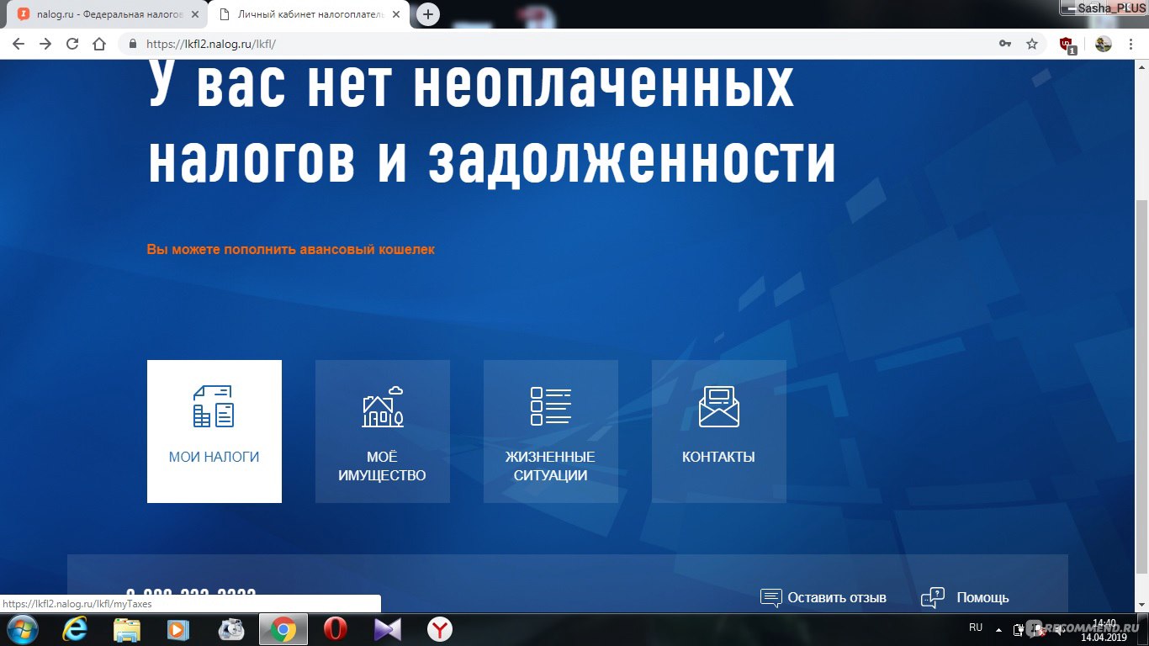Open a new browser tab
This screenshot has height=646, width=1149.
(428, 14)
